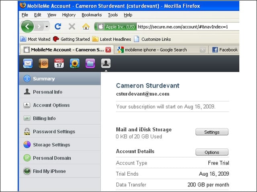Open the Customize Links bookmark
257x192 pixels.
click(x=153, y=39)
